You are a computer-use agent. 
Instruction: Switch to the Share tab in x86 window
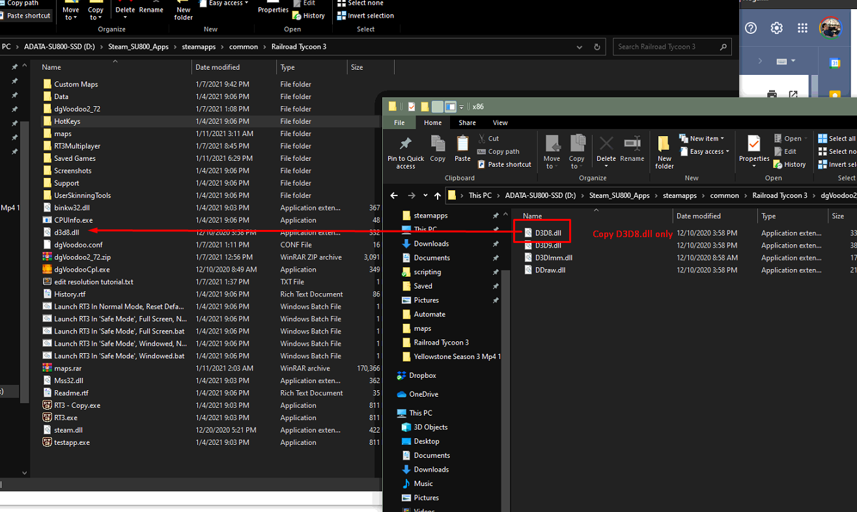[467, 122]
